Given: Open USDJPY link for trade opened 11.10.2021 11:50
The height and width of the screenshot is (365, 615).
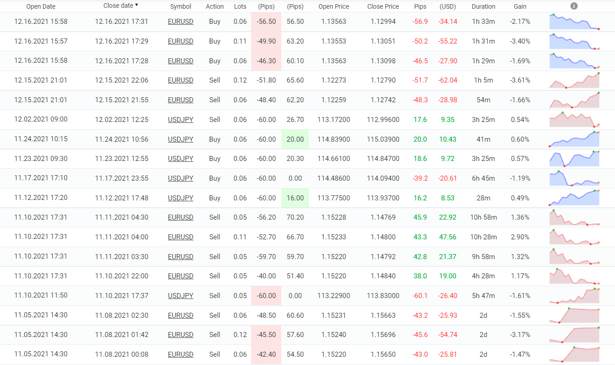Looking at the screenshot, I should point(180,296).
